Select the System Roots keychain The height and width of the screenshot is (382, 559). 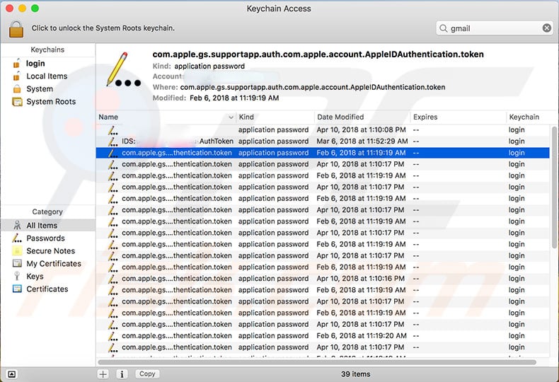50,102
